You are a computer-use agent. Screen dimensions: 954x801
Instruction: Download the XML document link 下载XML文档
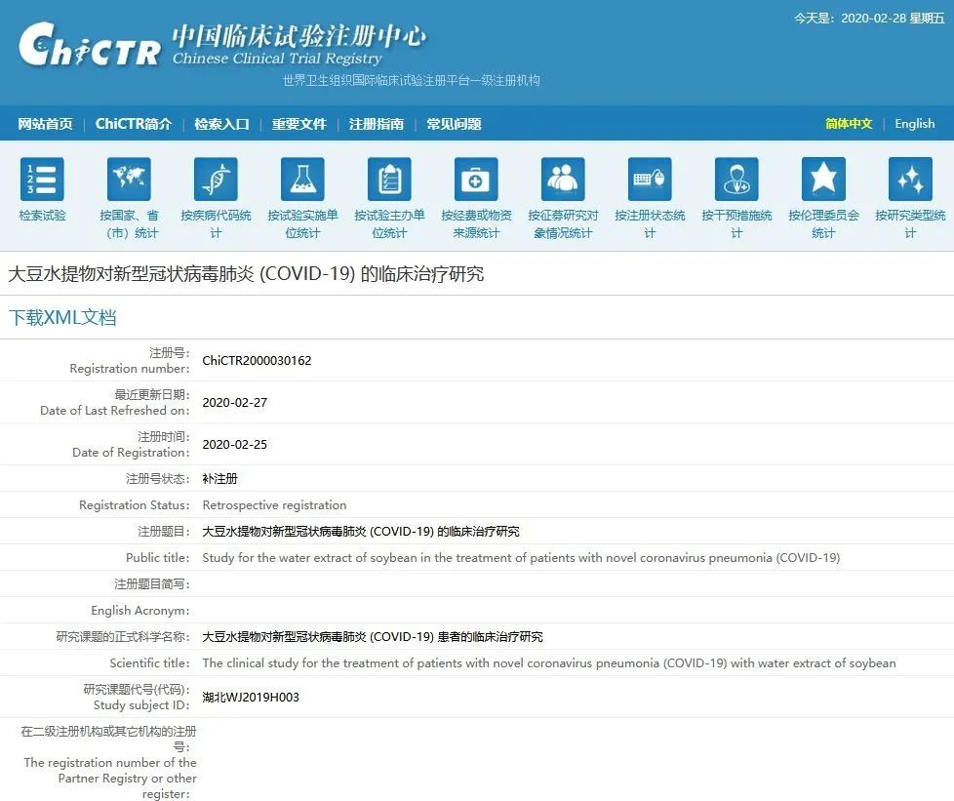(x=62, y=317)
